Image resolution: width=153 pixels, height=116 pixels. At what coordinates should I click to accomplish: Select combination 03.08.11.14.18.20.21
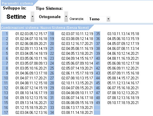pyautogui.click(x=77, y=113)
